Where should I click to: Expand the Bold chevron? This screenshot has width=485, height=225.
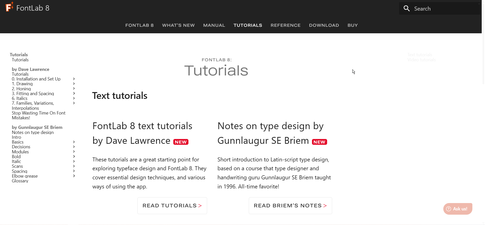pyautogui.click(x=74, y=157)
